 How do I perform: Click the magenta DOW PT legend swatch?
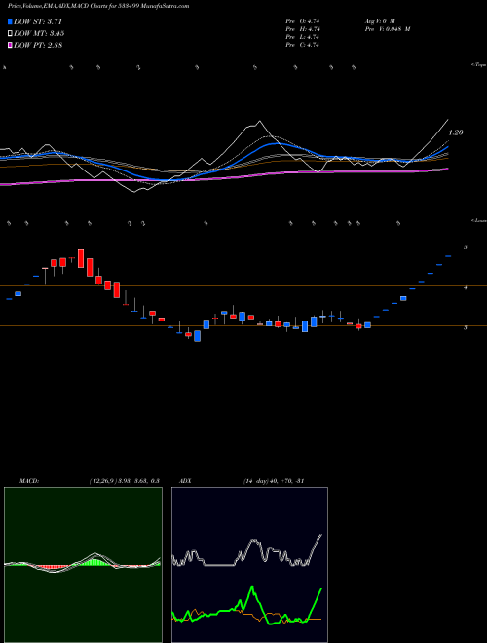point(10,46)
